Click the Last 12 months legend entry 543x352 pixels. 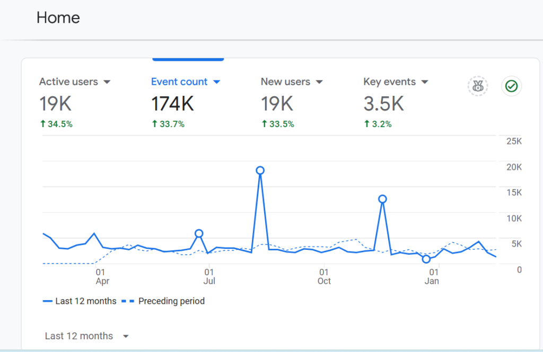pyautogui.click(x=80, y=301)
